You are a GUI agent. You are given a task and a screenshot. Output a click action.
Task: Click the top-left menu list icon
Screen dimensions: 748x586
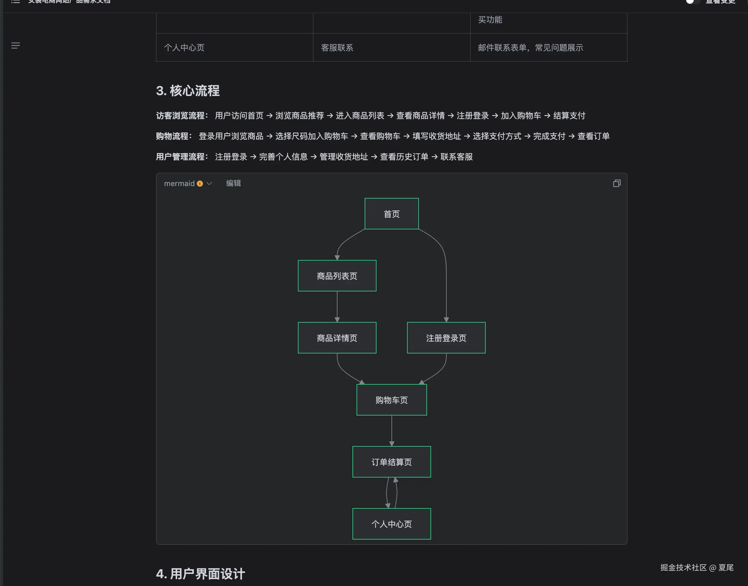coord(16,1)
